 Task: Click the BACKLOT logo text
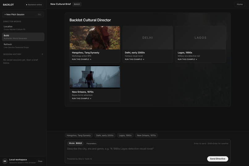click(x=8, y=5)
